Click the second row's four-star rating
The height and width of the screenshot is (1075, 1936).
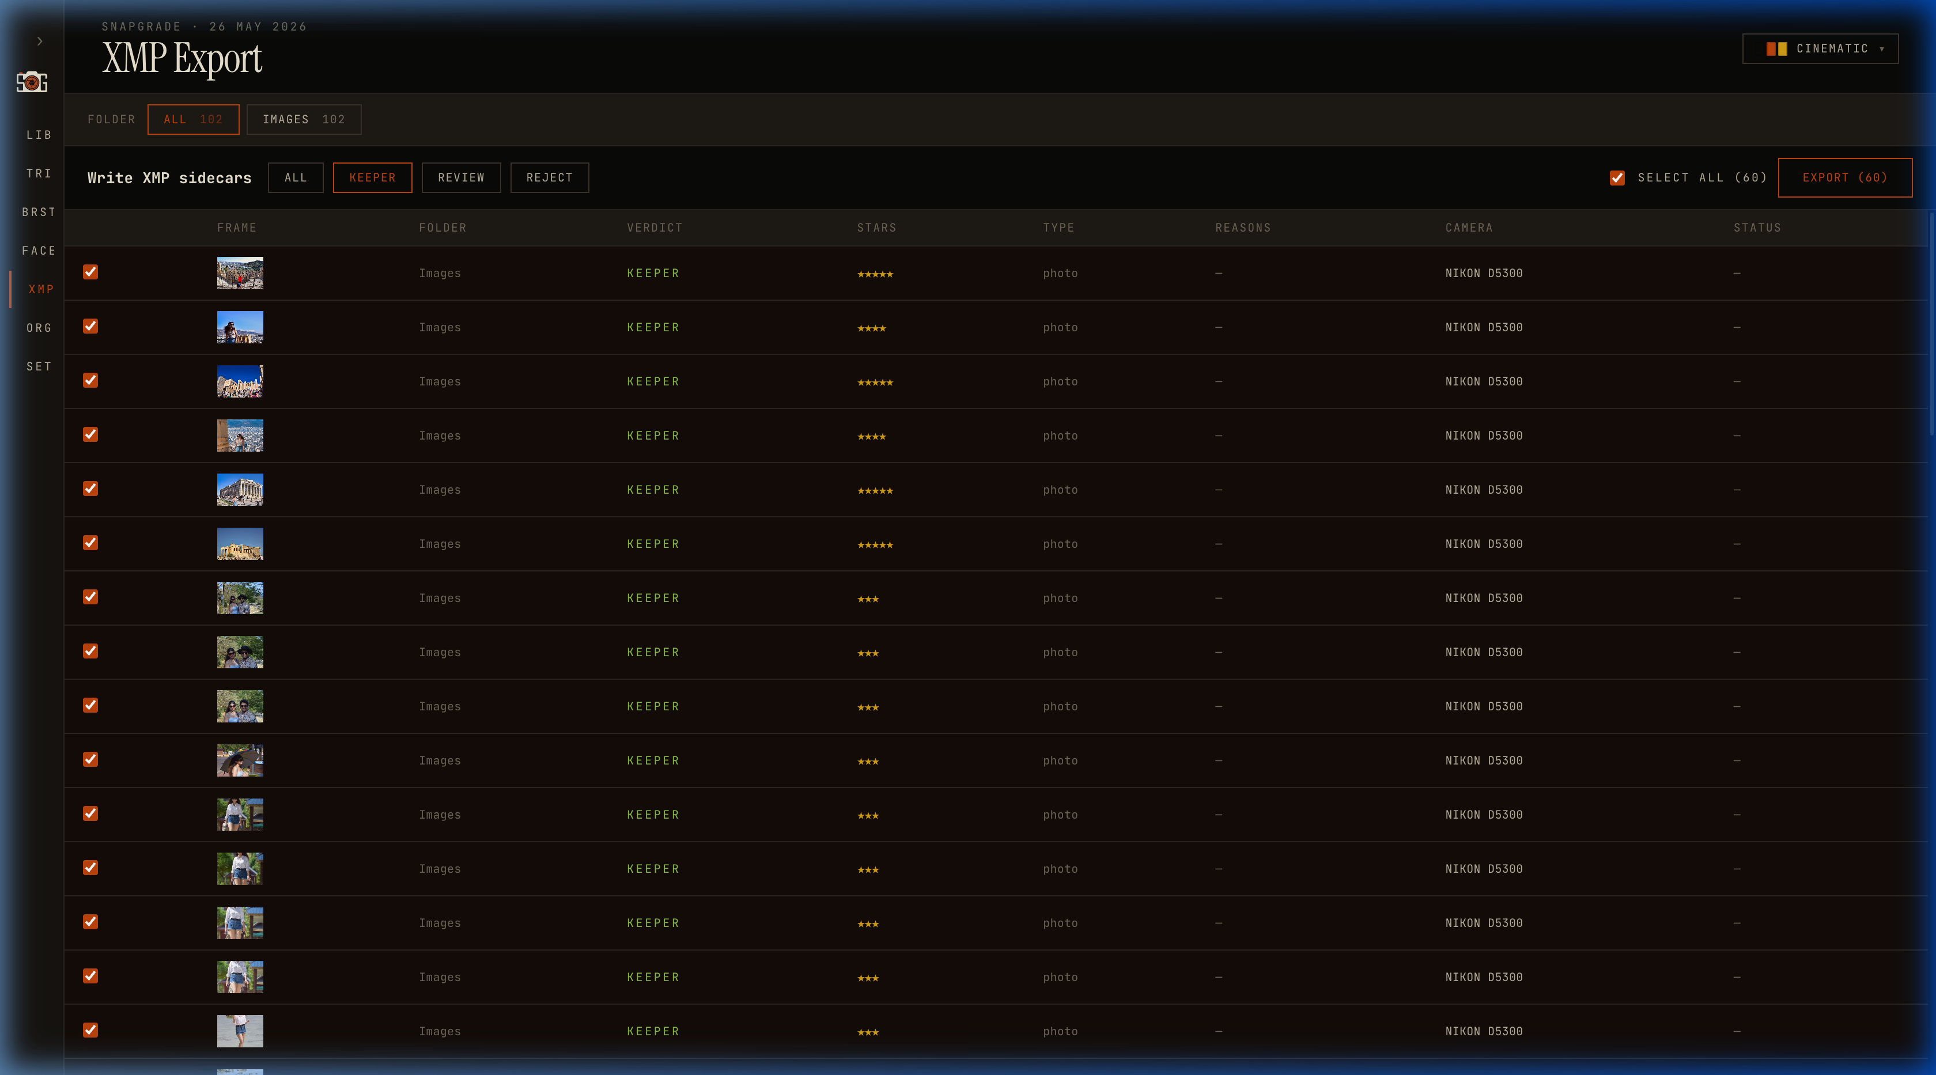[871, 328]
